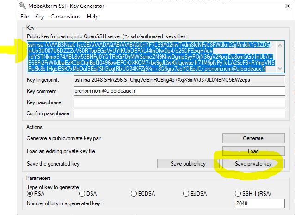Screen dimensions: 295x215
Task: Click the Key passphrase field
Action: (179, 102)
